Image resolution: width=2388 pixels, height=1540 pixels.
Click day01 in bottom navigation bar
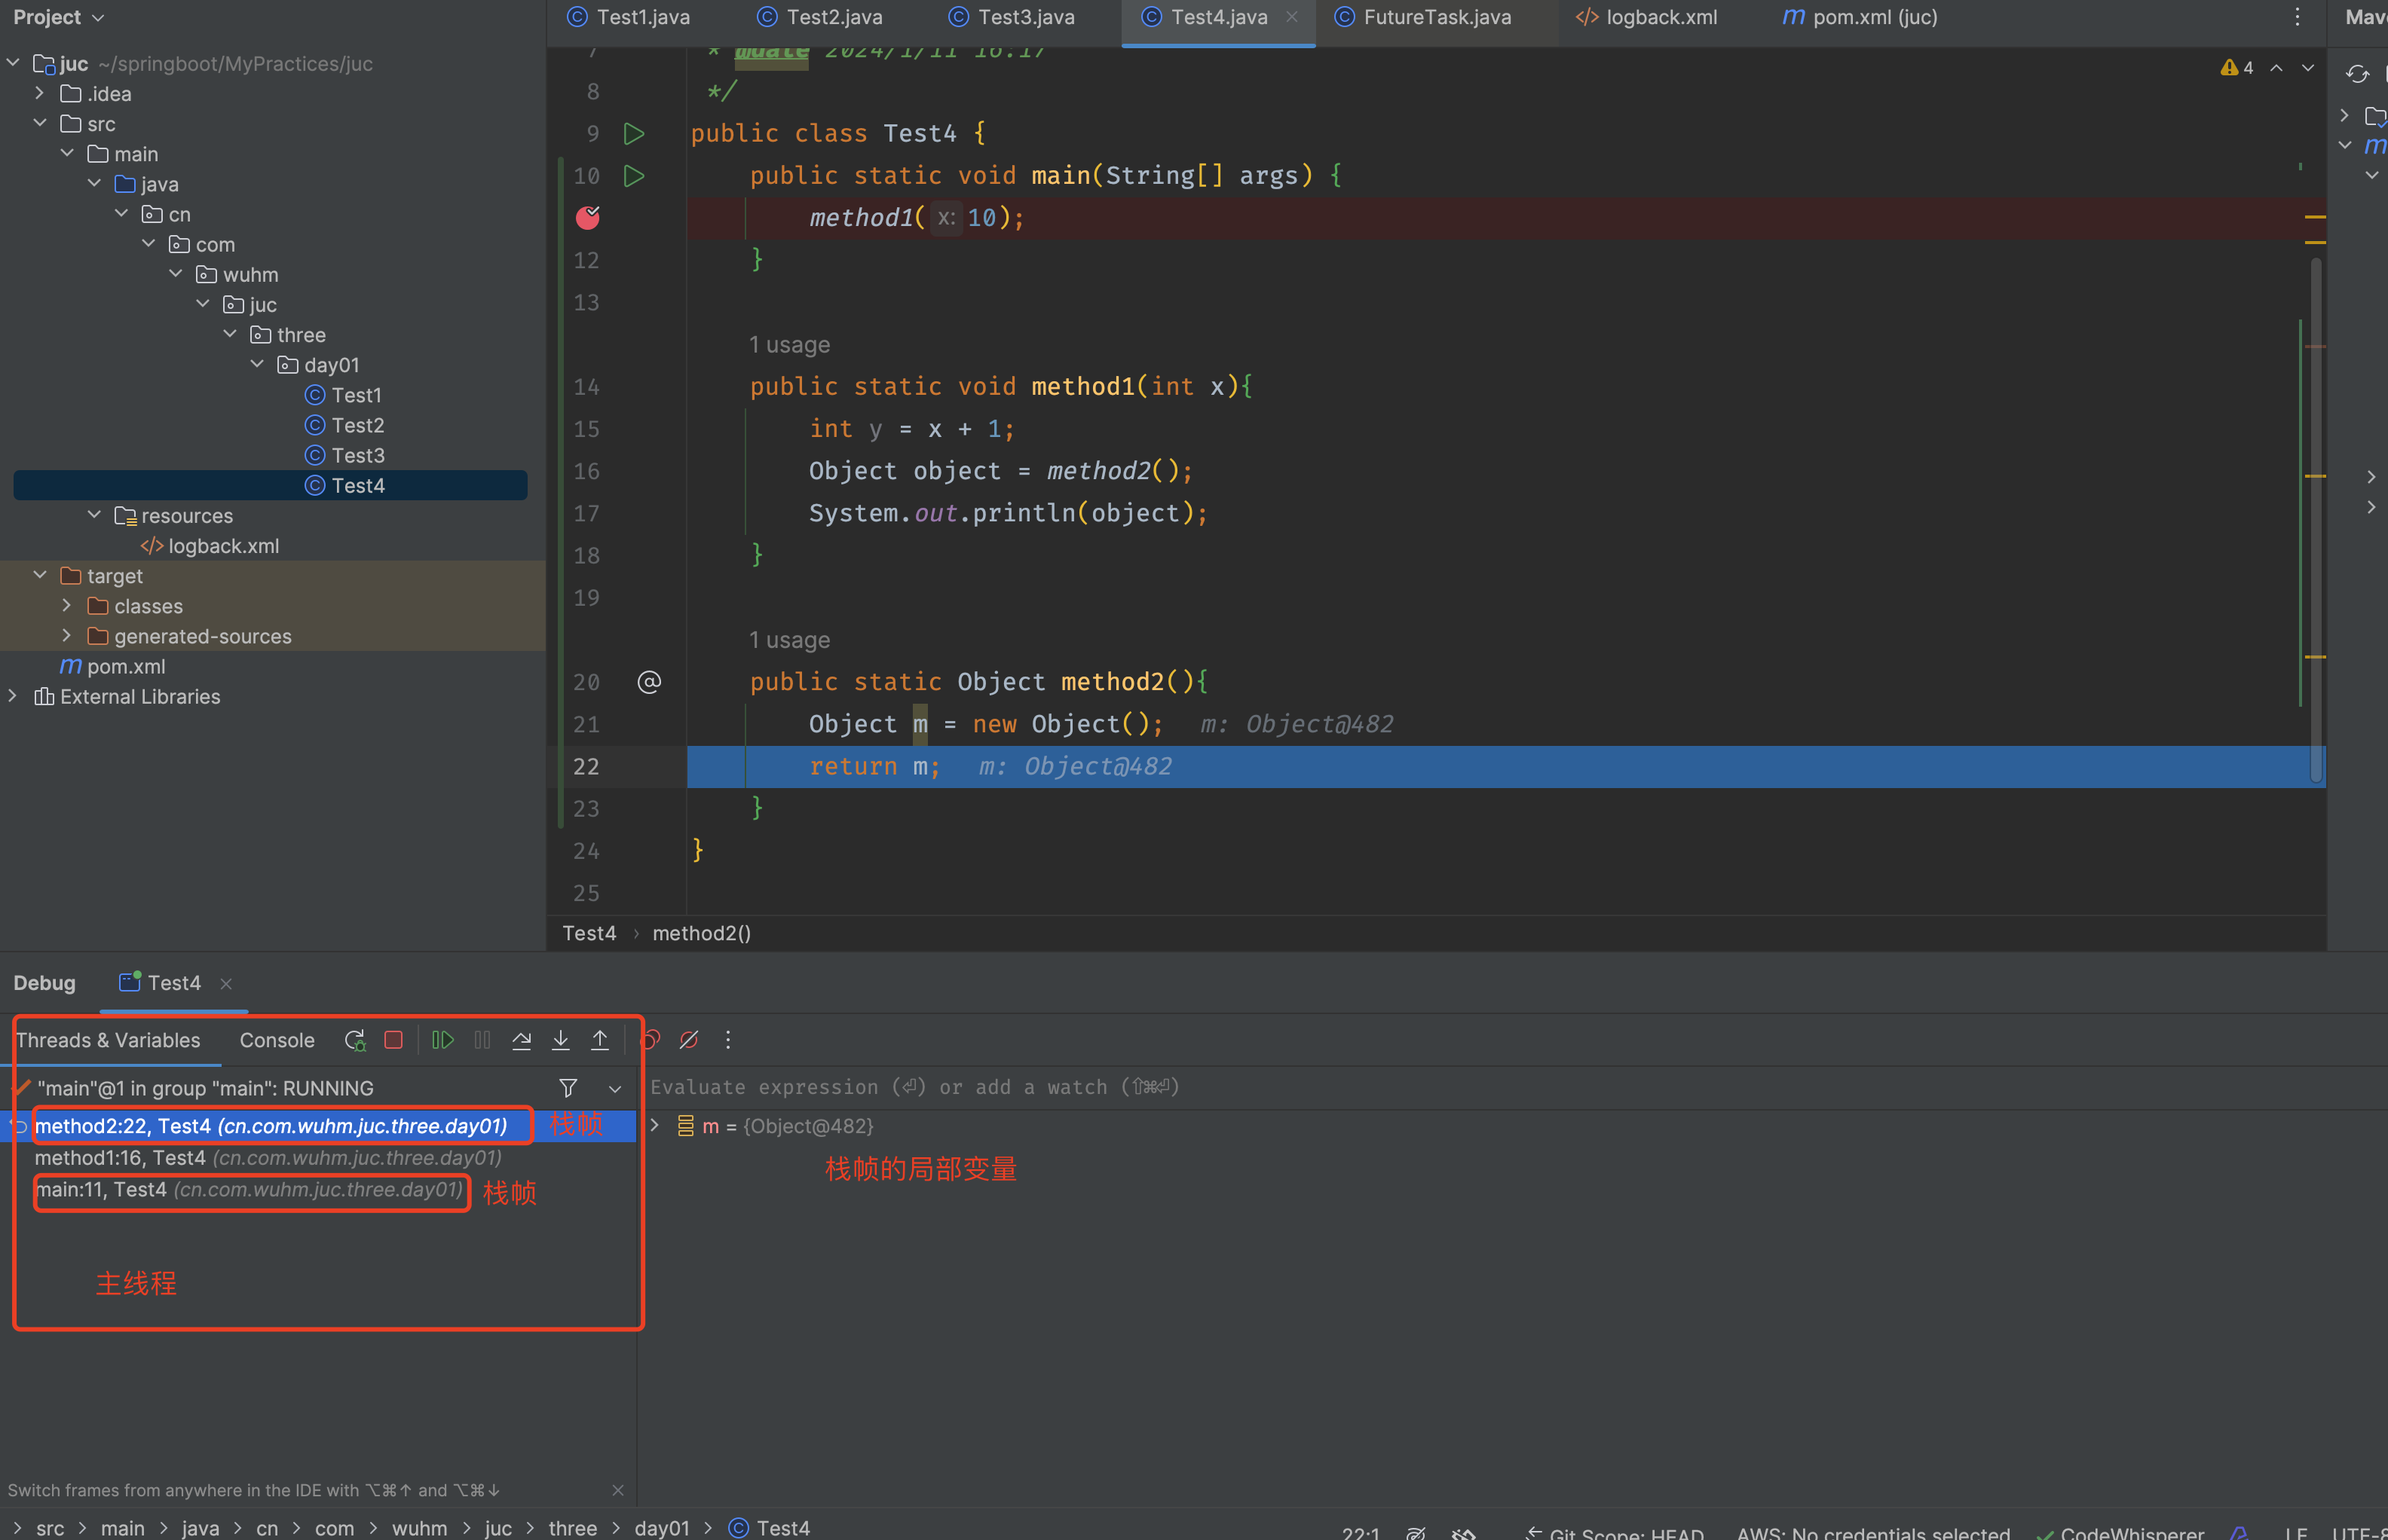coord(663,1528)
